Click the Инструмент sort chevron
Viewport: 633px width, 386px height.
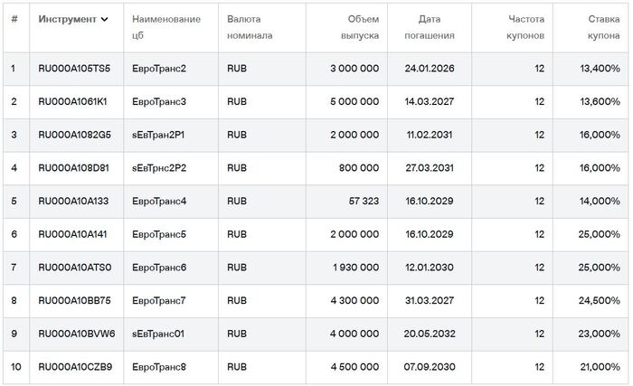pos(105,19)
